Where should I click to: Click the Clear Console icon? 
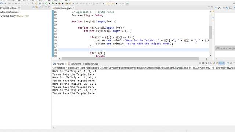(210, 63)
